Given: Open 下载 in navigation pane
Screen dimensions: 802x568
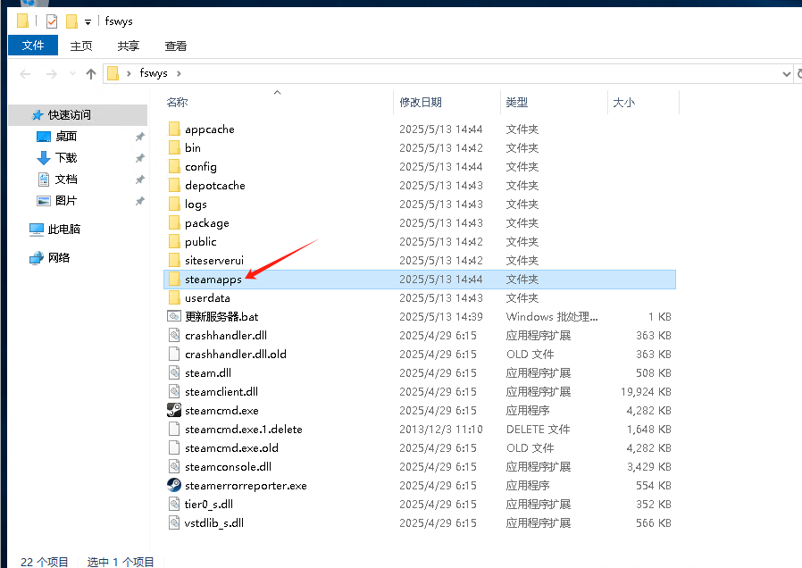Looking at the screenshot, I should tap(66, 158).
